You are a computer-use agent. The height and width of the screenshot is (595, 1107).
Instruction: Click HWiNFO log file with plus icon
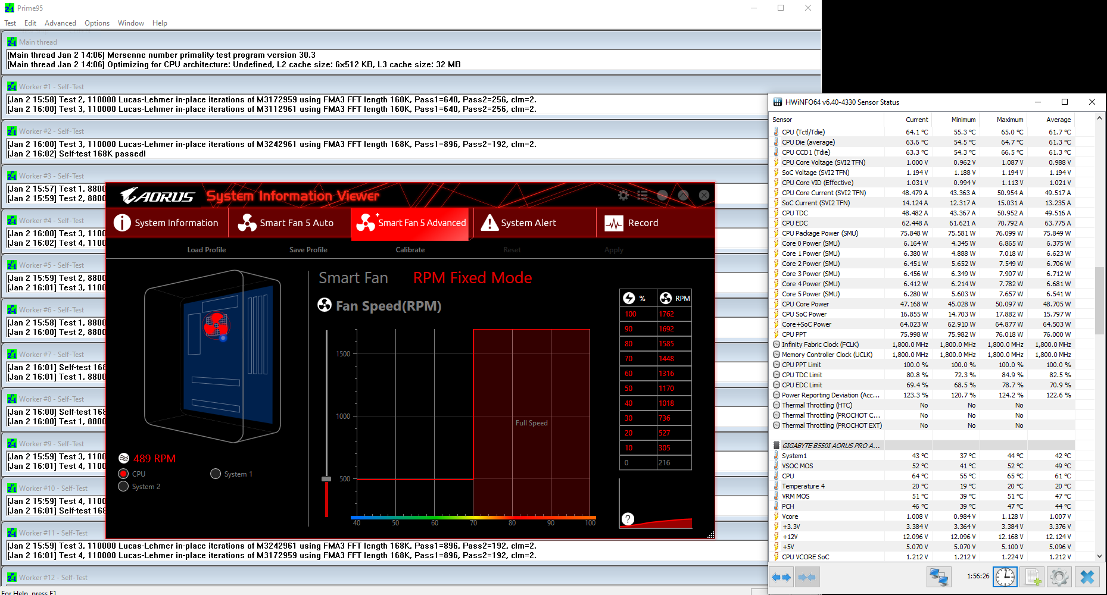[x=1033, y=577]
